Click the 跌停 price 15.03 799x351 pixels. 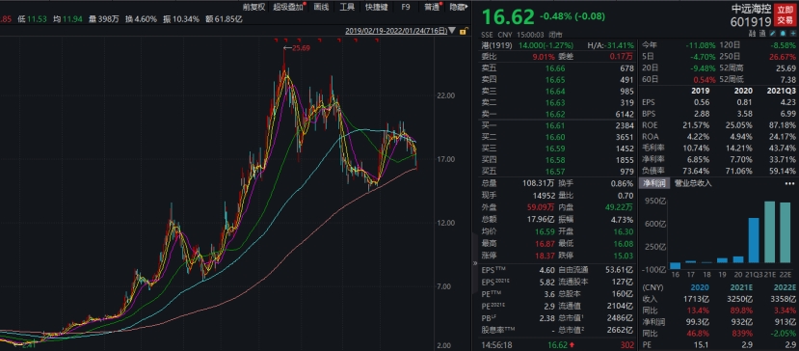click(625, 256)
